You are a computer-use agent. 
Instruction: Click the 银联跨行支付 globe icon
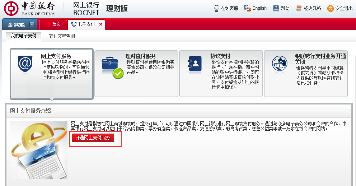(x=280, y=64)
